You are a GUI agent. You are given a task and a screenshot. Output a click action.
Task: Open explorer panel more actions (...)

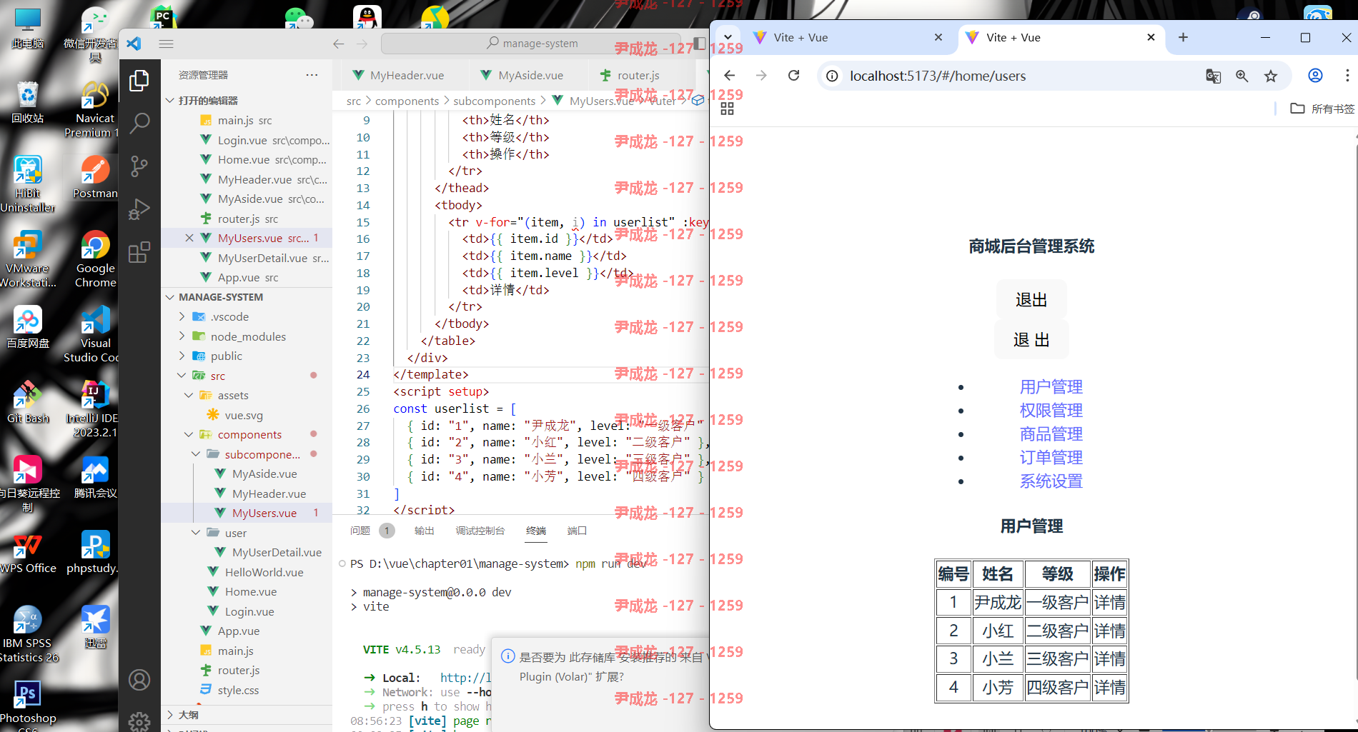pos(312,75)
